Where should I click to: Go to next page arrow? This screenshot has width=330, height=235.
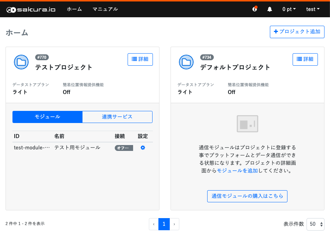pos(174,224)
